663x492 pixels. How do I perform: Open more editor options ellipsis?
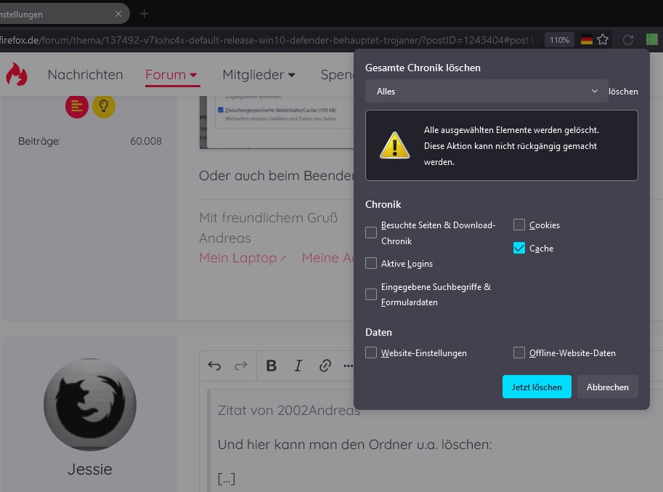348,366
